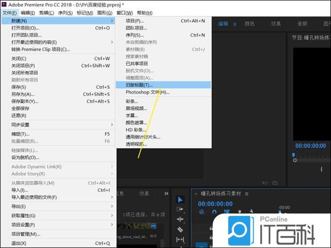Select the Selection arrow tool

click(x=180, y=199)
